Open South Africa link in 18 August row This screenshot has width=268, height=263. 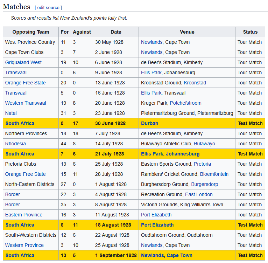pyautogui.click(x=20, y=225)
